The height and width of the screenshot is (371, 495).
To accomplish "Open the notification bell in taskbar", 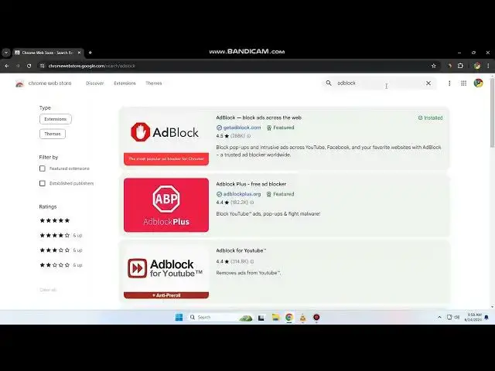I will (486, 318).
